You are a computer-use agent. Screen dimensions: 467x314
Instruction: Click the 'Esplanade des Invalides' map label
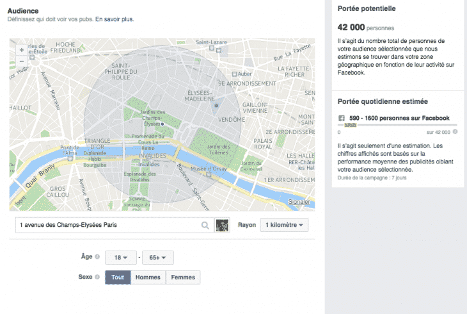click(139, 177)
